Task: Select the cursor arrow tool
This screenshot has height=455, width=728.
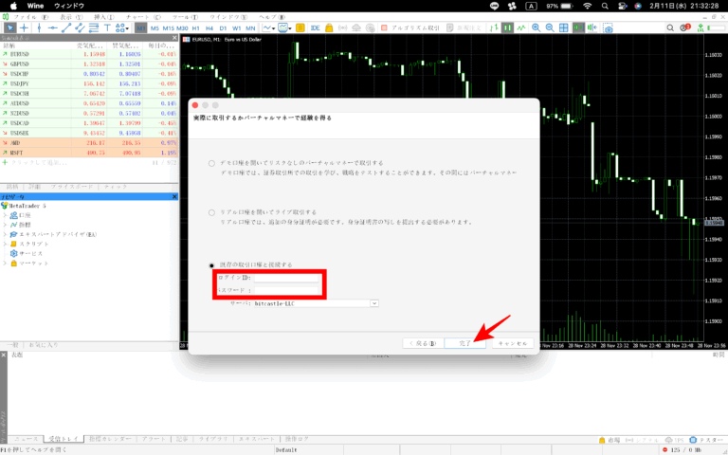Action: (x=9, y=27)
